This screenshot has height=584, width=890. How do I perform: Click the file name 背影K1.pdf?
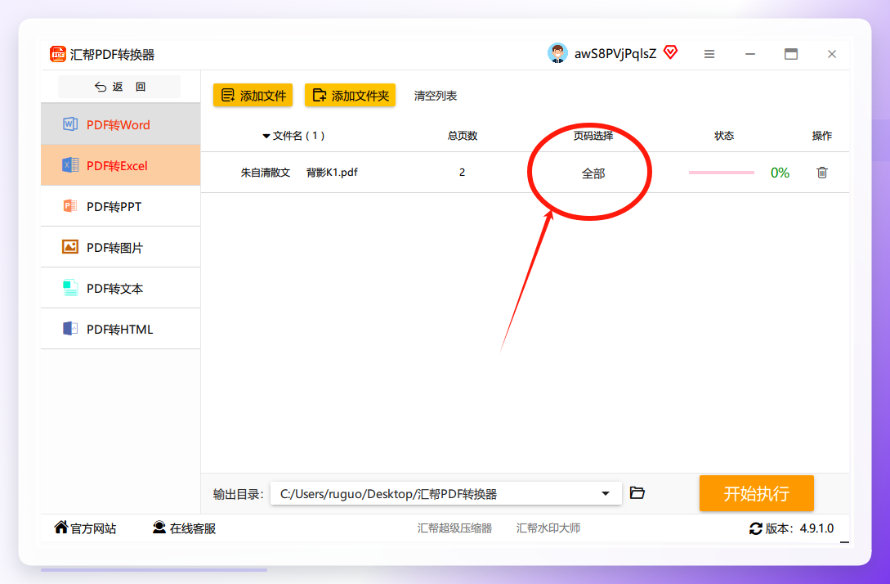[x=332, y=172]
